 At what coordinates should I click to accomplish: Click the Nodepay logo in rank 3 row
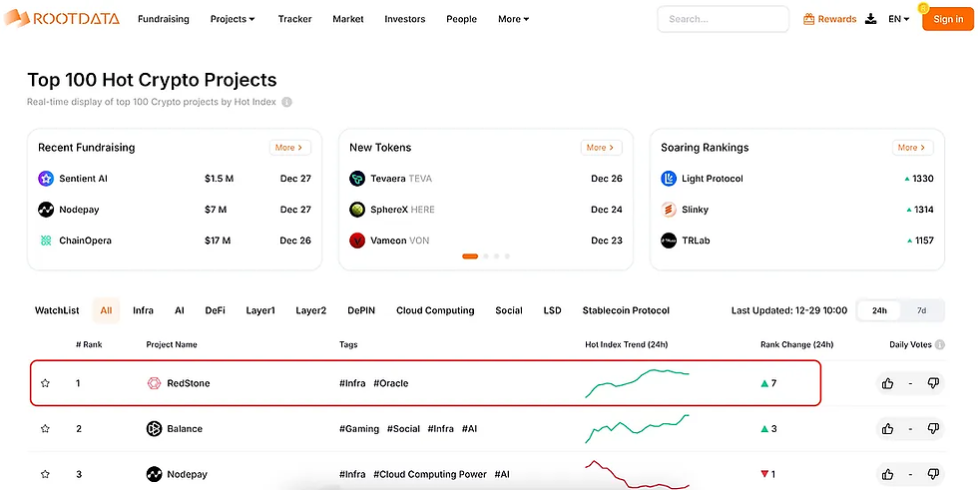click(x=154, y=474)
